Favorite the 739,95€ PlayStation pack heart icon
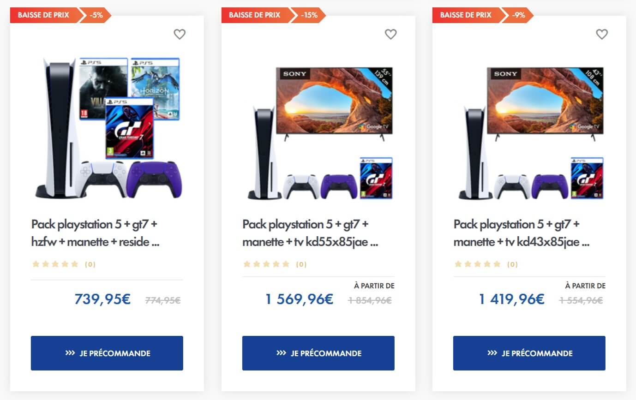Screen dimensions: 636x400 pyautogui.click(x=180, y=34)
